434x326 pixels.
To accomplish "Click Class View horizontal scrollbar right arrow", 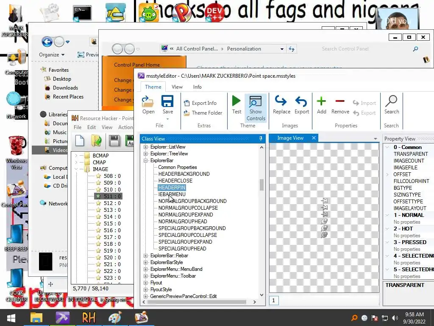I will (x=255, y=302).
